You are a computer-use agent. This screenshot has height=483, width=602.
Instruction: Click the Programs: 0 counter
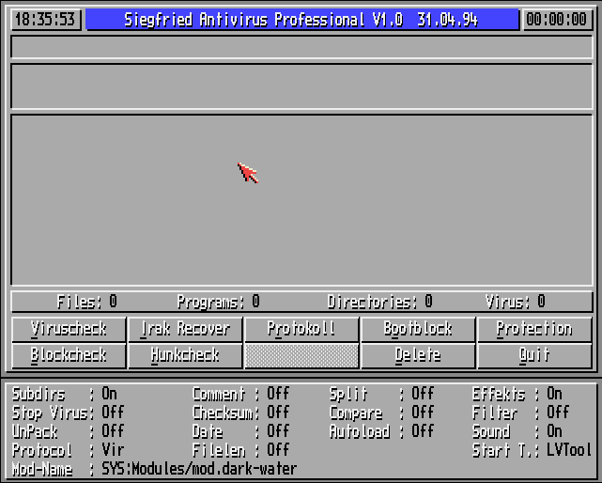pyautogui.click(x=219, y=302)
